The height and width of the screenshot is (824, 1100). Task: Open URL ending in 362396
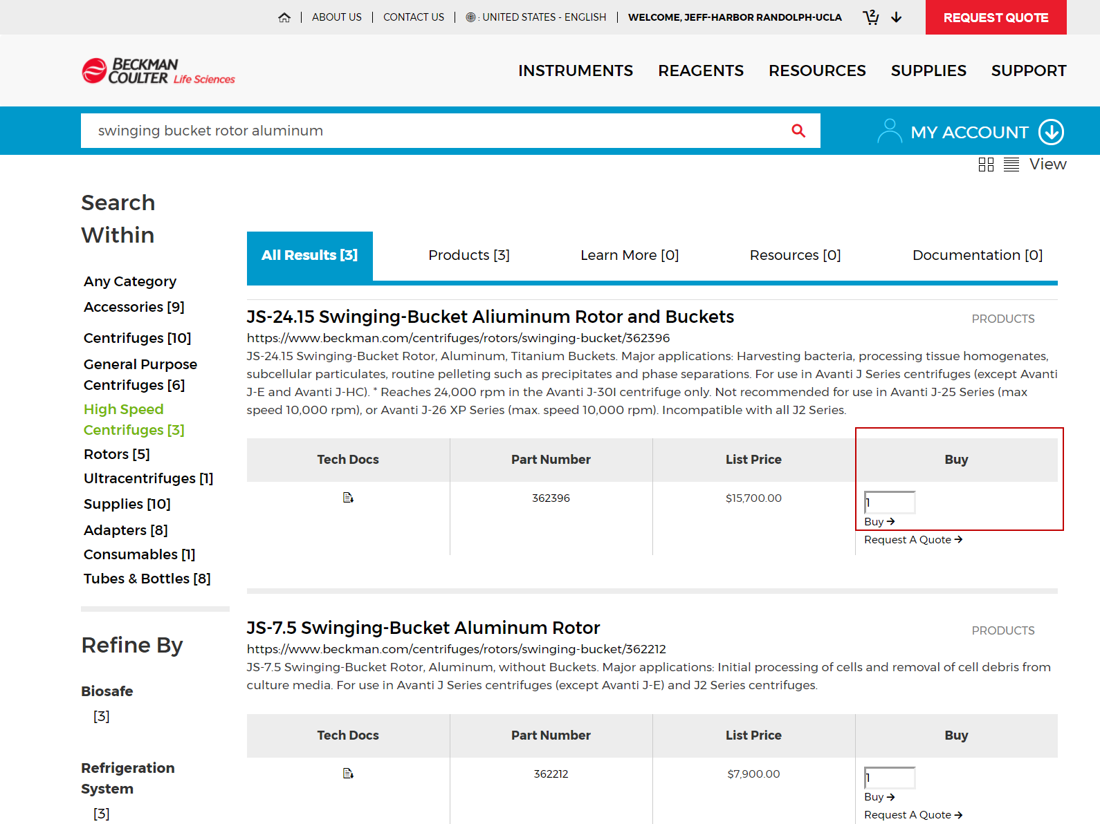point(459,338)
